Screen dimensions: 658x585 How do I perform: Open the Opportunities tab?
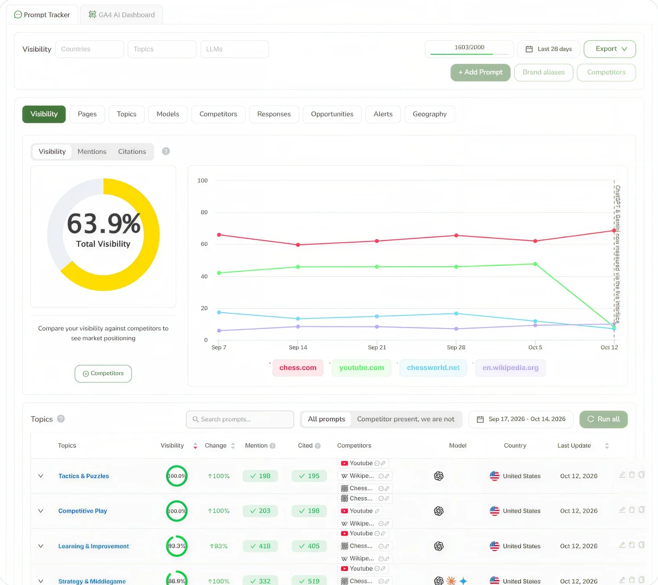pos(332,114)
